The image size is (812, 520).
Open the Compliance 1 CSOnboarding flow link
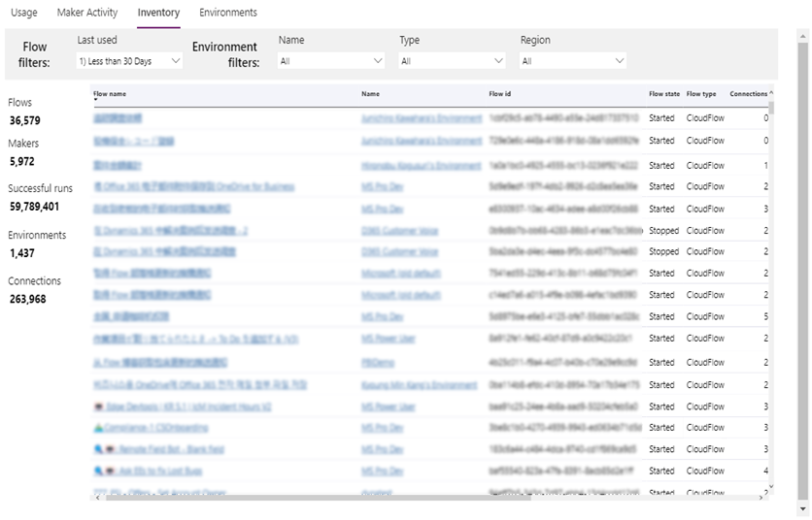[151, 428]
